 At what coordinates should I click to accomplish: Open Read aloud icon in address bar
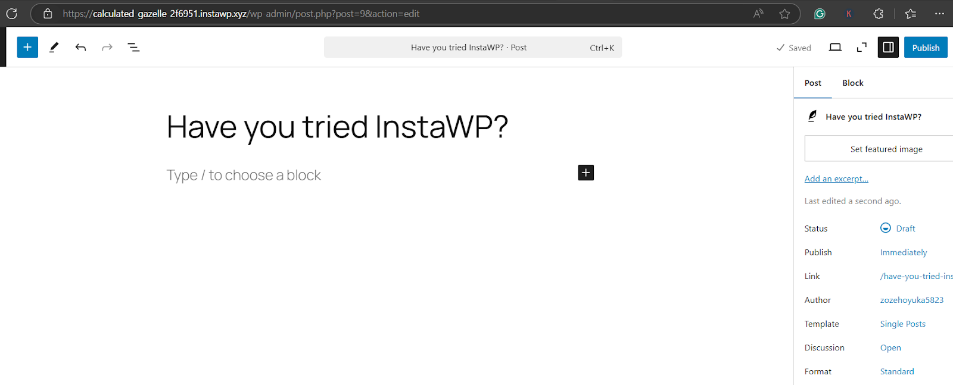758,13
